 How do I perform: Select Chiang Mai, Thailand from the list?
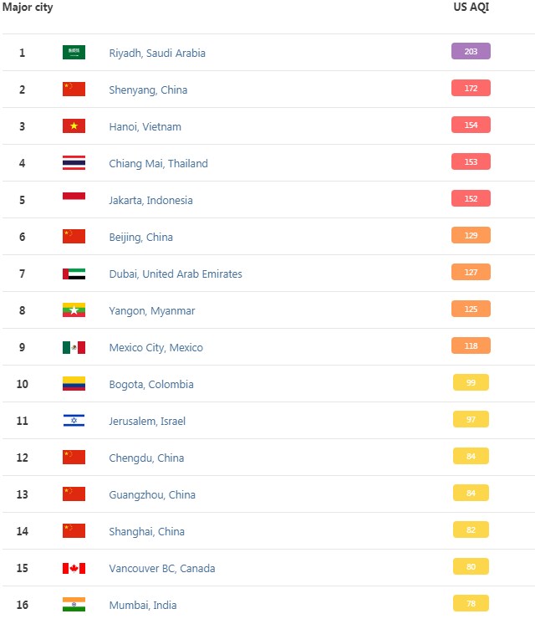pos(158,163)
